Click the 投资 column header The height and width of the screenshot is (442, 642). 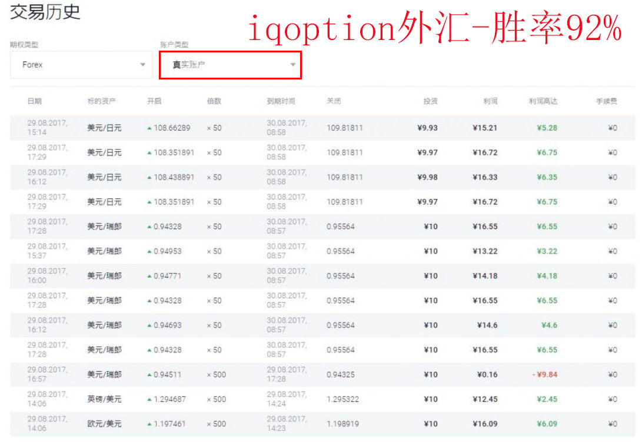click(430, 101)
